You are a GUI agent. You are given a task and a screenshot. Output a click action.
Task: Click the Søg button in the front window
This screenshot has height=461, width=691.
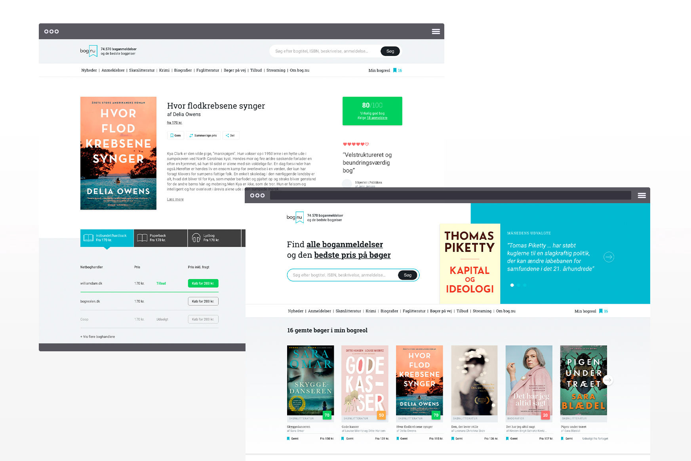click(x=407, y=275)
